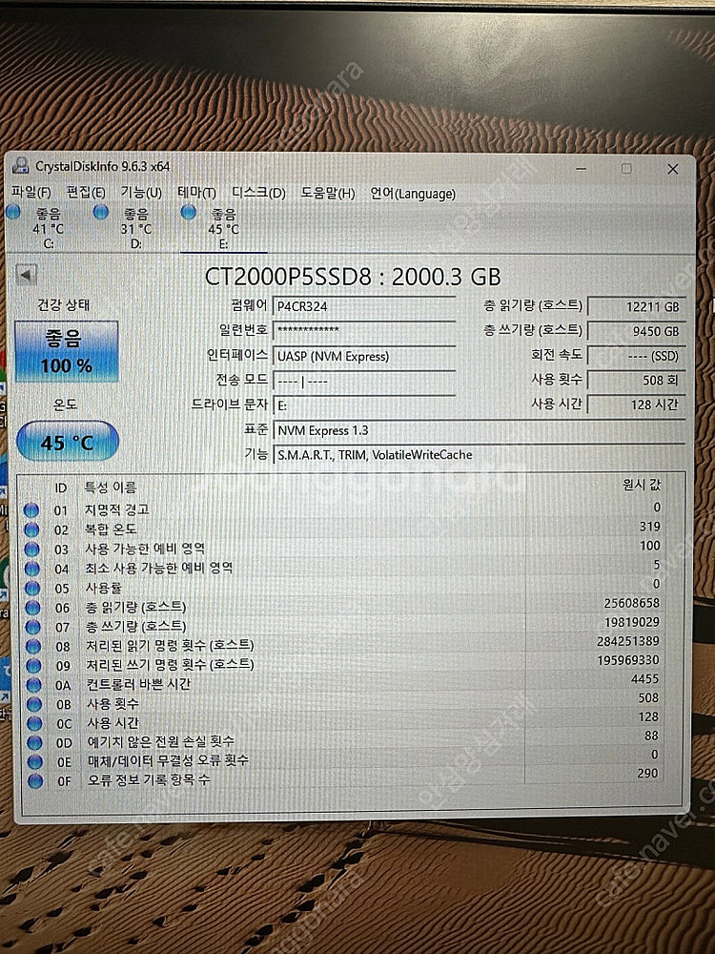Open the 파일(F) menu

pyautogui.click(x=31, y=193)
